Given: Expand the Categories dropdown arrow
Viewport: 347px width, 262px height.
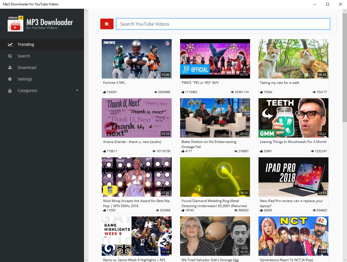Looking at the screenshot, I should pyautogui.click(x=77, y=91).
